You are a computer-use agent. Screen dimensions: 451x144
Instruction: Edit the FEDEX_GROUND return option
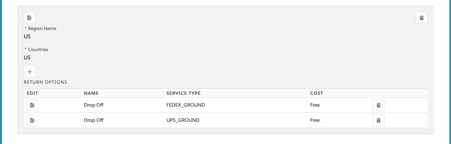(x=33, y=105)
